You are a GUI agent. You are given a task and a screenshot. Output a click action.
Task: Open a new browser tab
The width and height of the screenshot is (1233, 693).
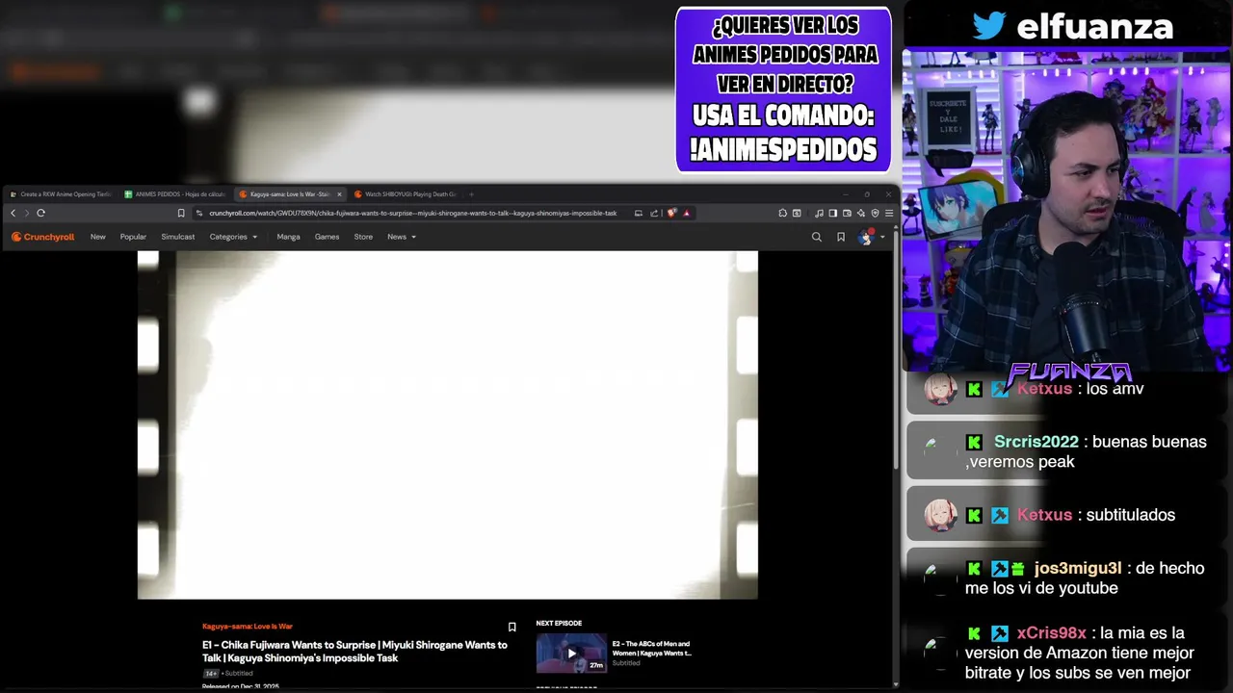coord(471,194)
